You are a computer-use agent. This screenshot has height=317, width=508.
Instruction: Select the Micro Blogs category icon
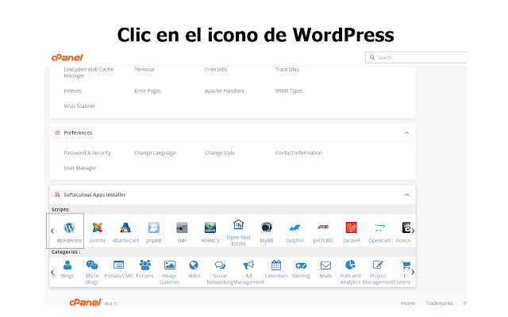click(92, 265)
